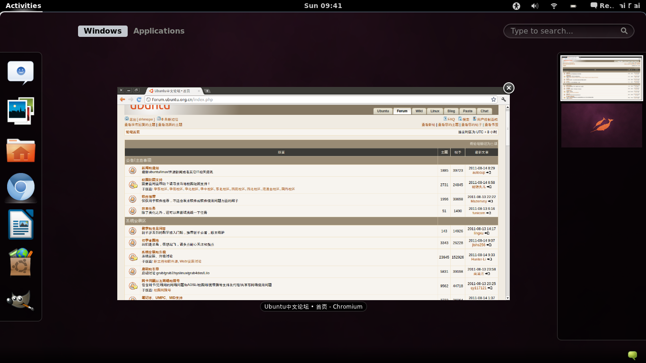Switch to the Applications view
The width and height of the screenshot is (646, 363).
pyautogui.click(x=159, y=31)
